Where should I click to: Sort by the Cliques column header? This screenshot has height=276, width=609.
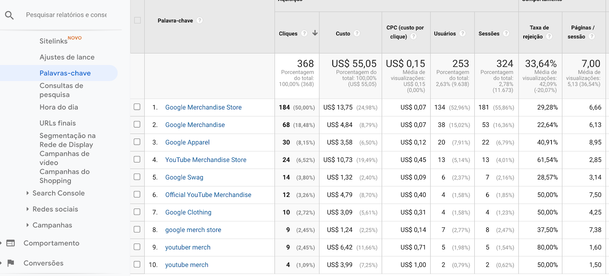coord(288,33)
